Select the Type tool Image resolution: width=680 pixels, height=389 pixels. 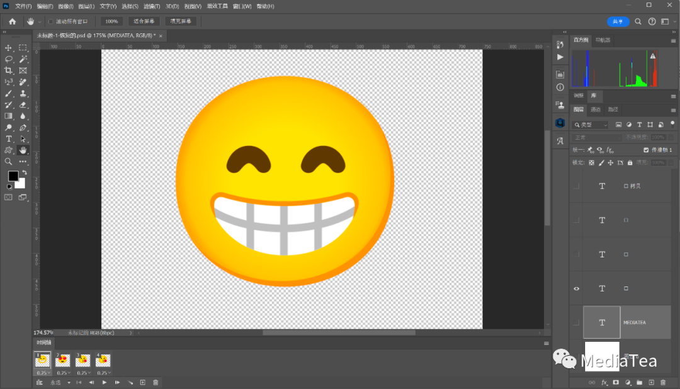point(8,138)
